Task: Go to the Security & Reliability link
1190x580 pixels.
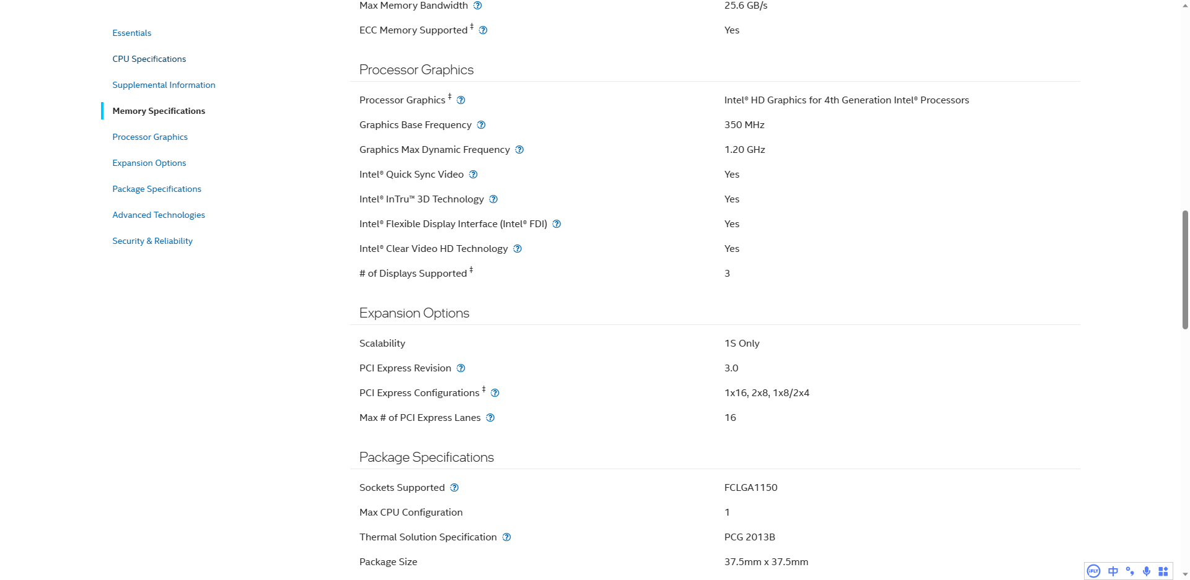Action: tap(152, 241)
